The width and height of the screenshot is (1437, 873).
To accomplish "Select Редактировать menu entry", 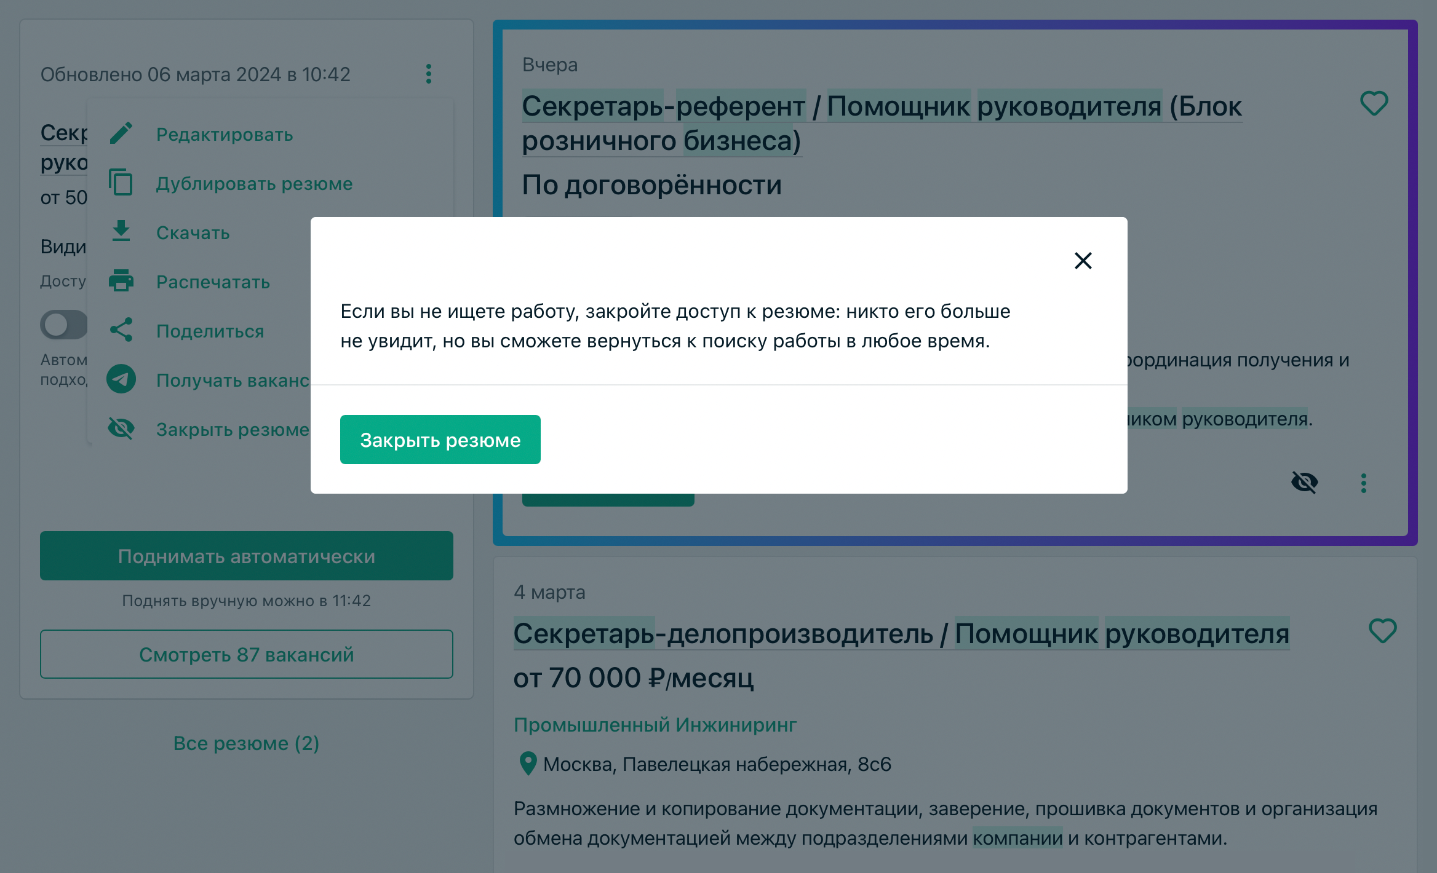I will click(225, 134).
